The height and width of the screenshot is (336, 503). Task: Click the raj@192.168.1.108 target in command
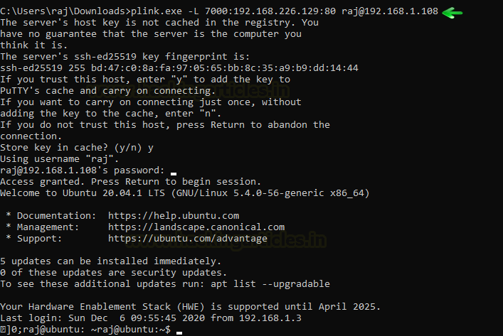tap(390, 11)
